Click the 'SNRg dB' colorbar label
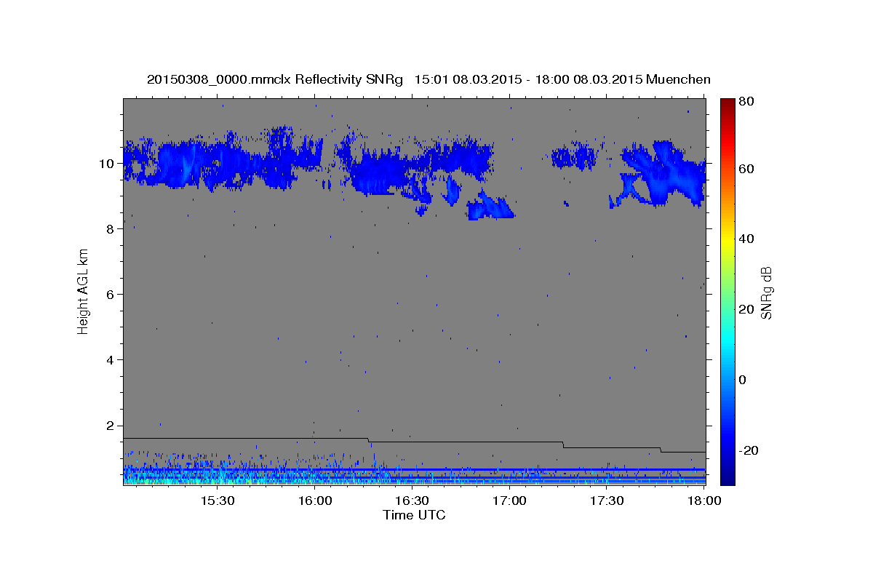This screenshot has height=582, width=873. coord(766,292)
